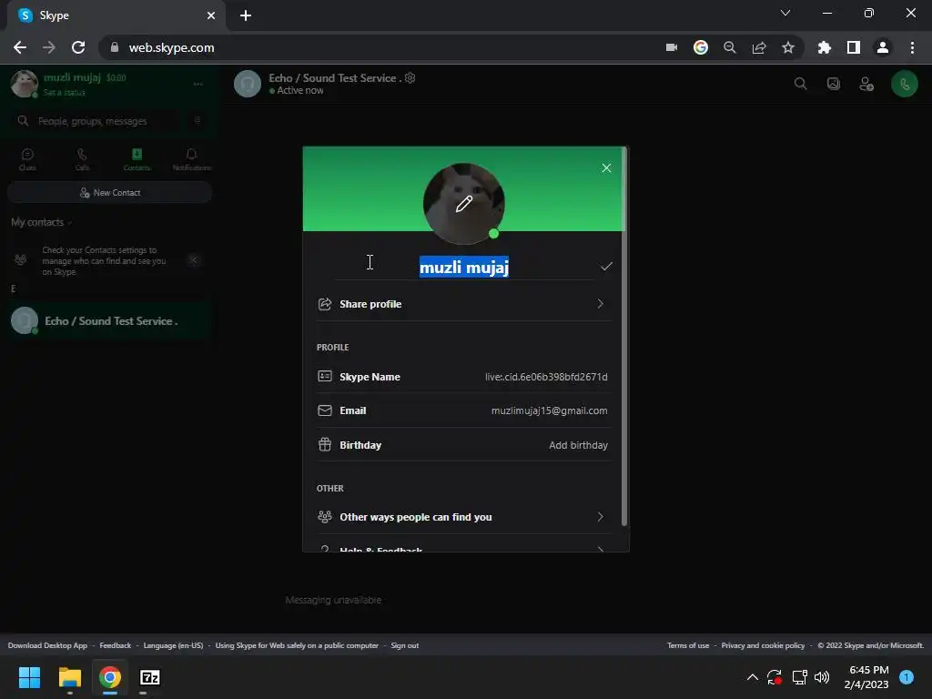
Task: Go back in browser
Action: click(x=20, y=47)
